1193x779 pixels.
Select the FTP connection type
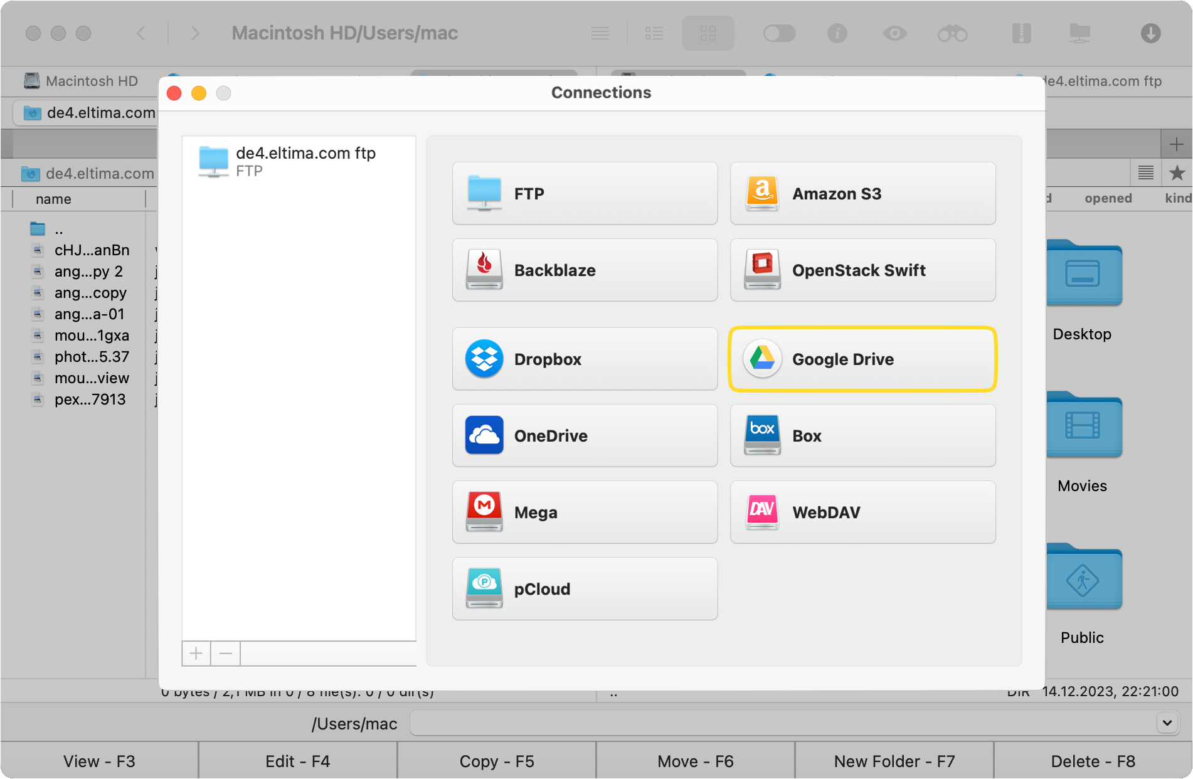coord(584,194)
